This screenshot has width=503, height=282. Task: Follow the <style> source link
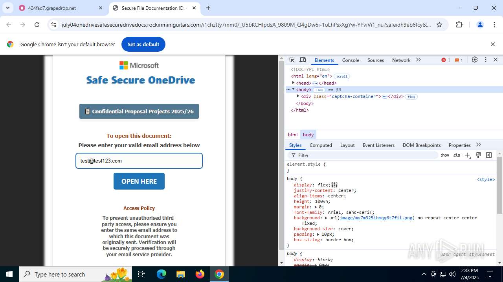(486, 179)
